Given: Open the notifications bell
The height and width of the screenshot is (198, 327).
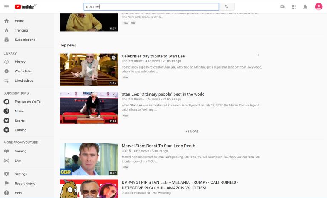Looking at the screenshot, I should (x=305, y=7).
